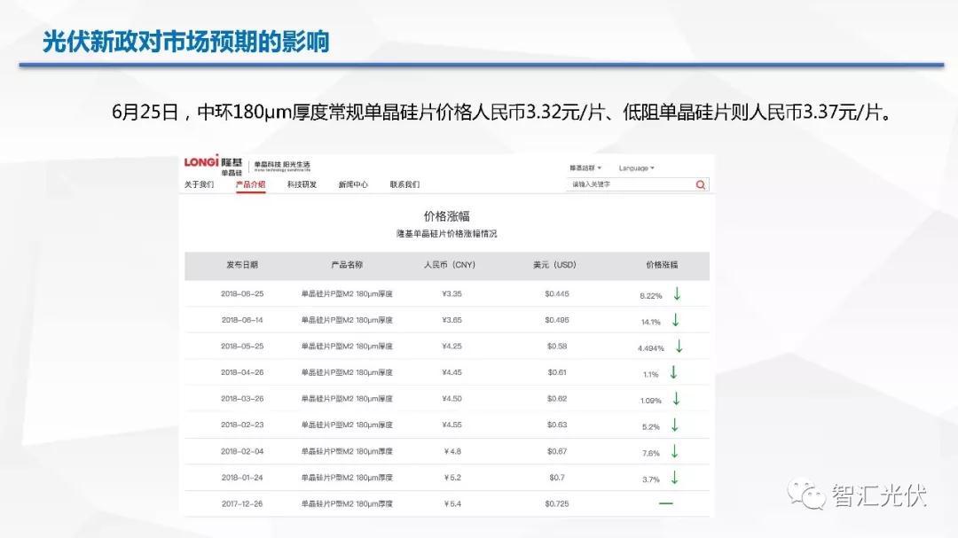Click the 发布日期 column header
Viewport: 958px width, 538px height.
click(x=242, y=265)
